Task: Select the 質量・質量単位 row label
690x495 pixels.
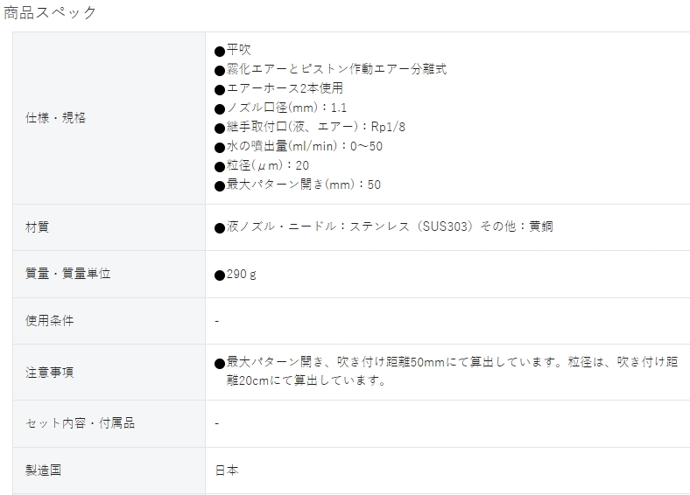Action: (67, 274)
